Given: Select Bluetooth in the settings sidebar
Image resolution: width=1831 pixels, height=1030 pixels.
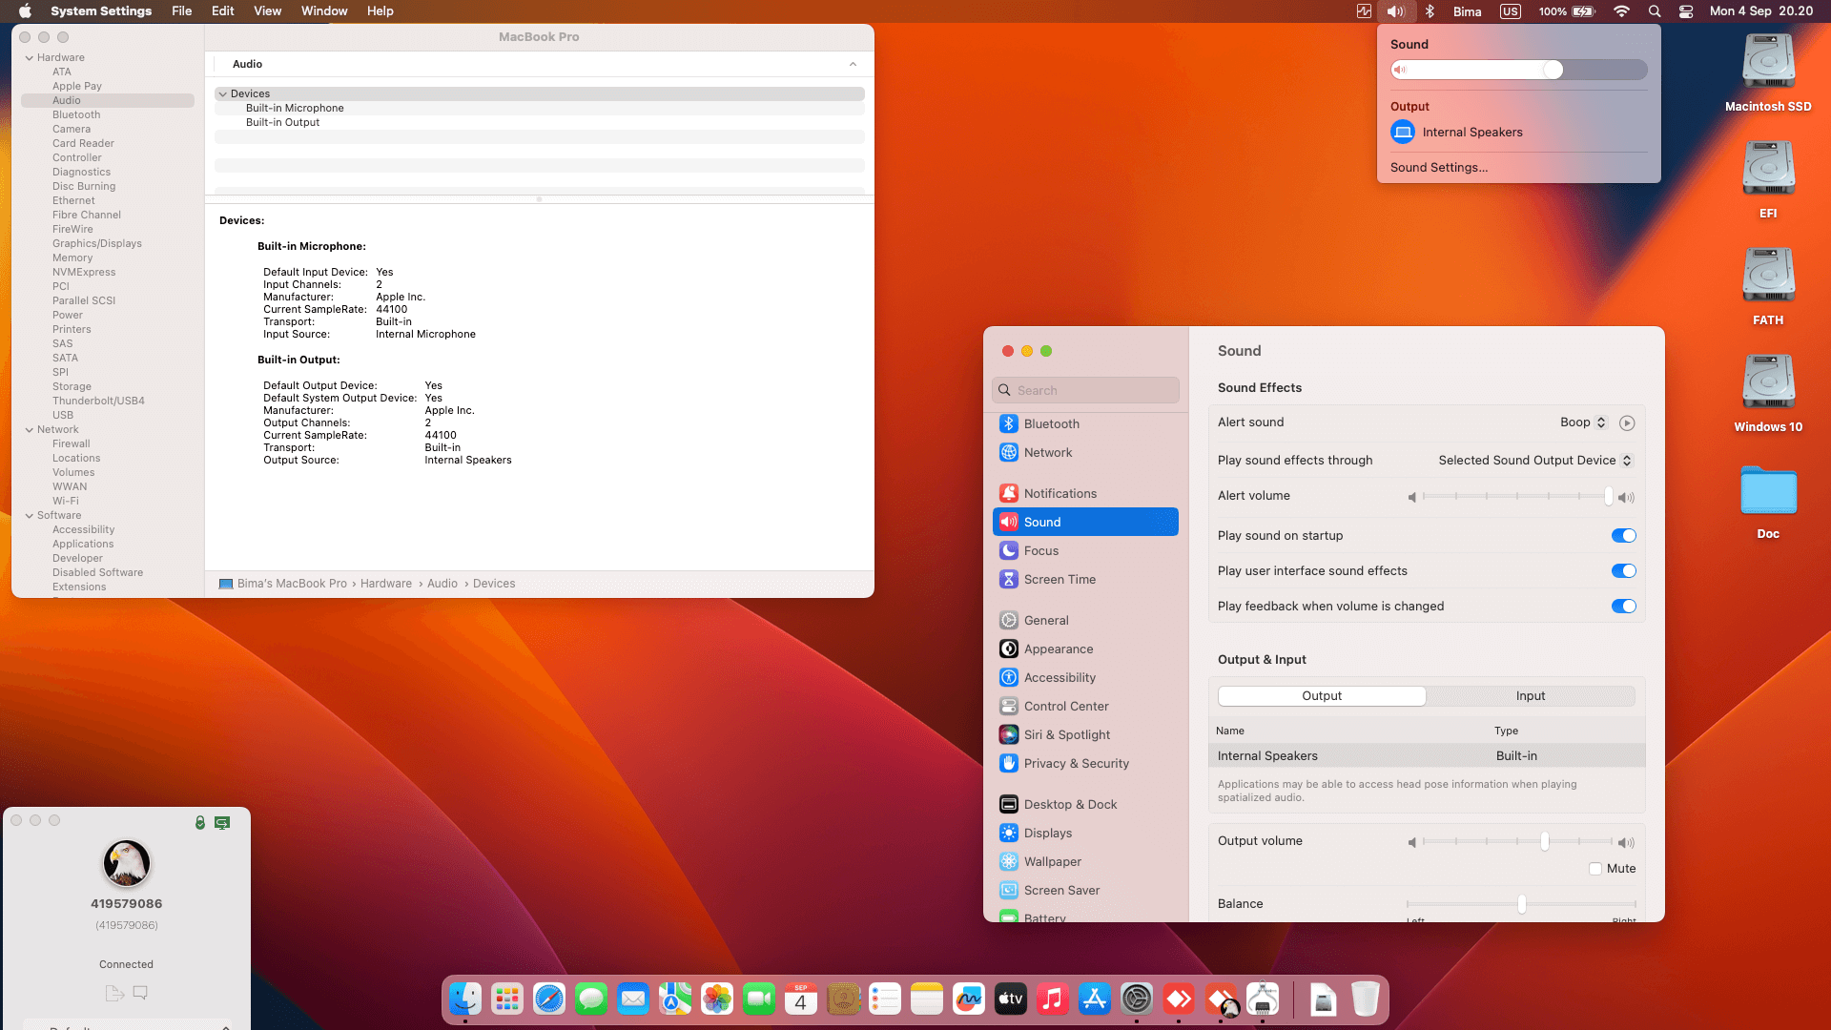Looking at the screenshot, I should 1050,423.
